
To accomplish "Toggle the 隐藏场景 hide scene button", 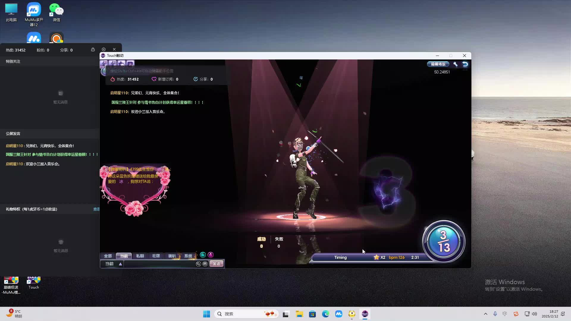I will click(438, 64).
